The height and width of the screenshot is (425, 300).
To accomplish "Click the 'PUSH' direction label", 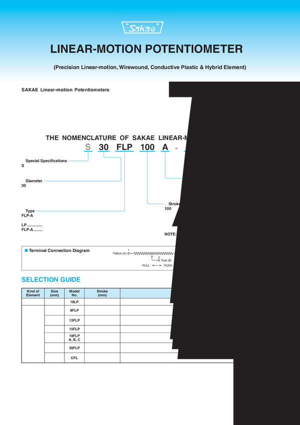I will pyautogui.click(x=168, y=265).
